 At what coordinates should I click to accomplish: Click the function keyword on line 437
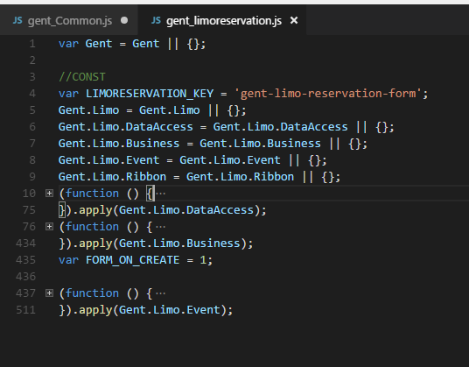(92, 293)
